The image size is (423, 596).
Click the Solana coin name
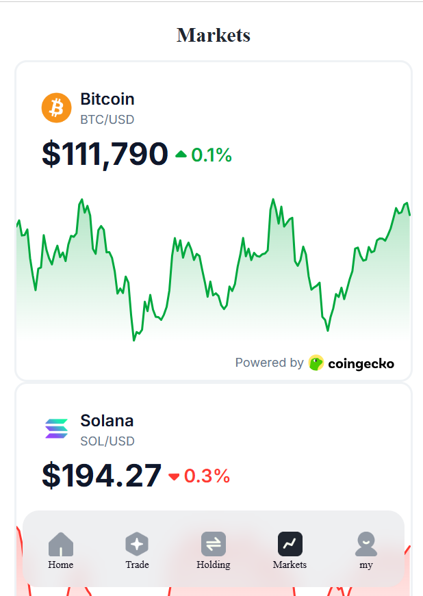(x=107, y=420)
